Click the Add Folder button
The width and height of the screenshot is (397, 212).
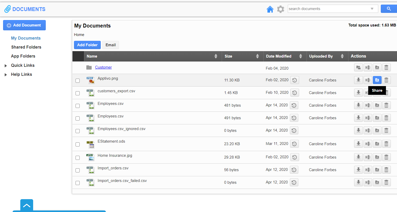click(x=87, y=45)
